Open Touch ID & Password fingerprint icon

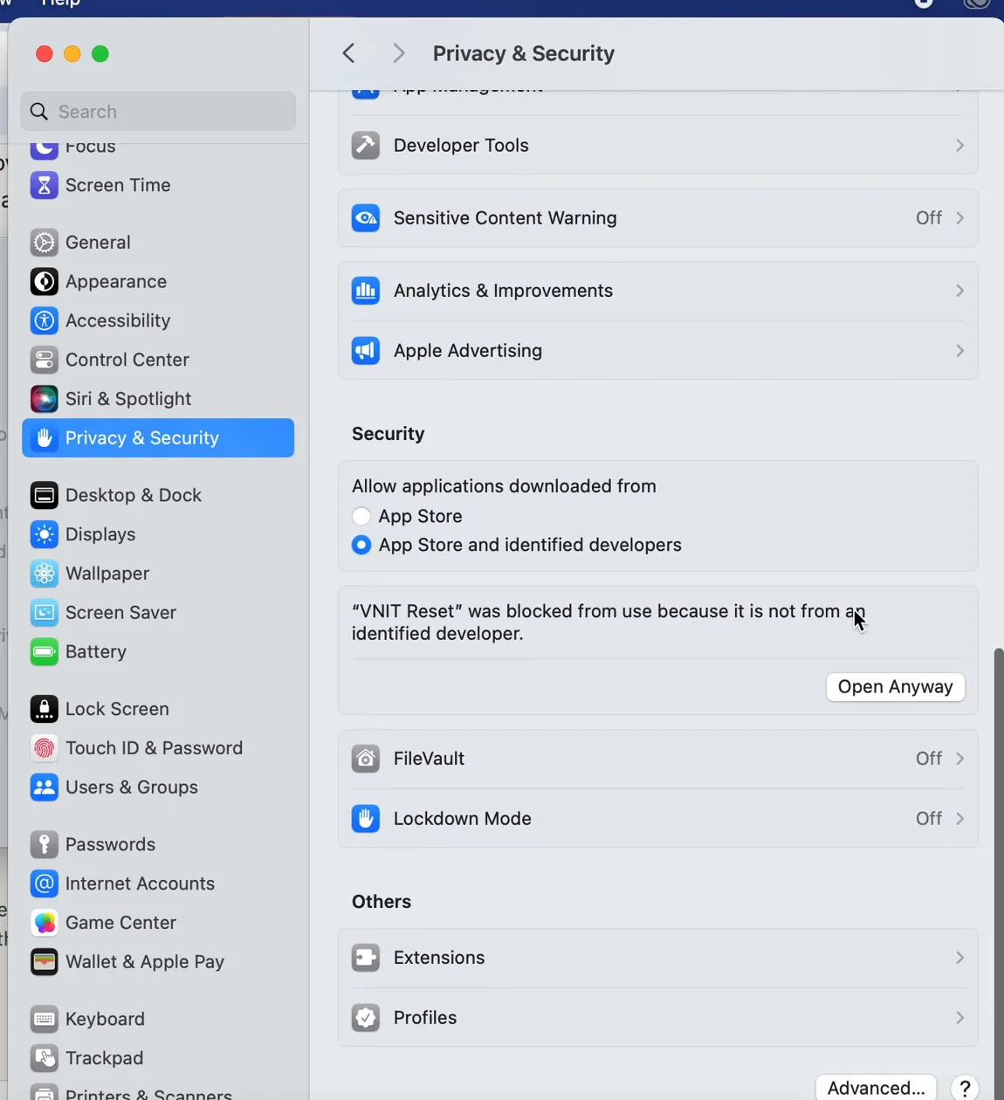tap(44, 748)
